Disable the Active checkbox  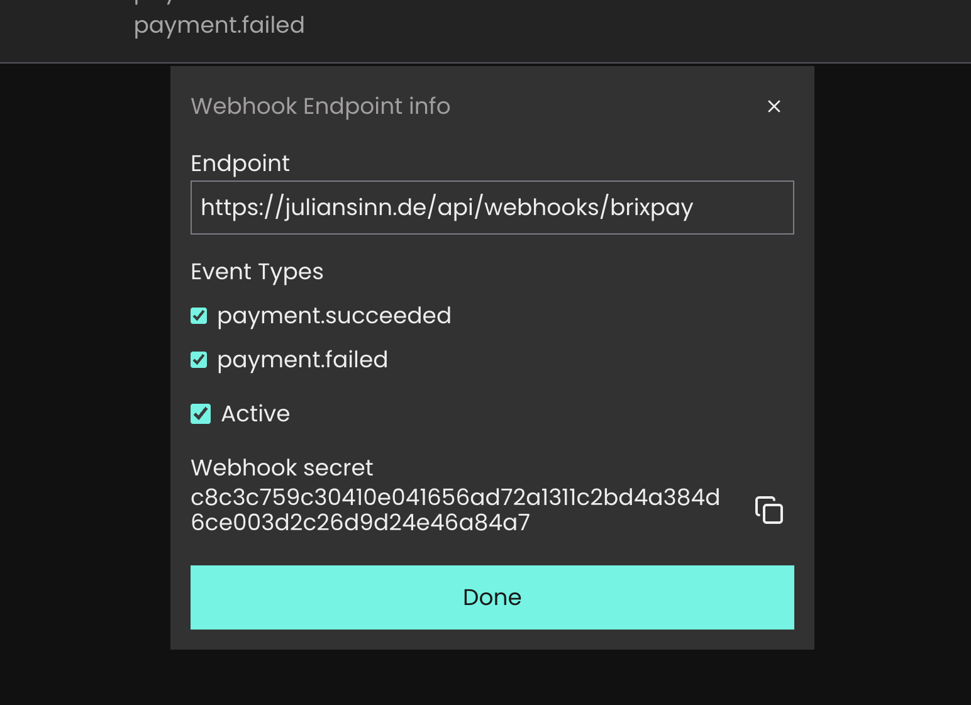click(201, 414)
